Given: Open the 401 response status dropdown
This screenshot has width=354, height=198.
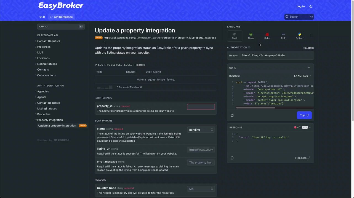Looking at the screenshot, I should [x=302, y=127].
